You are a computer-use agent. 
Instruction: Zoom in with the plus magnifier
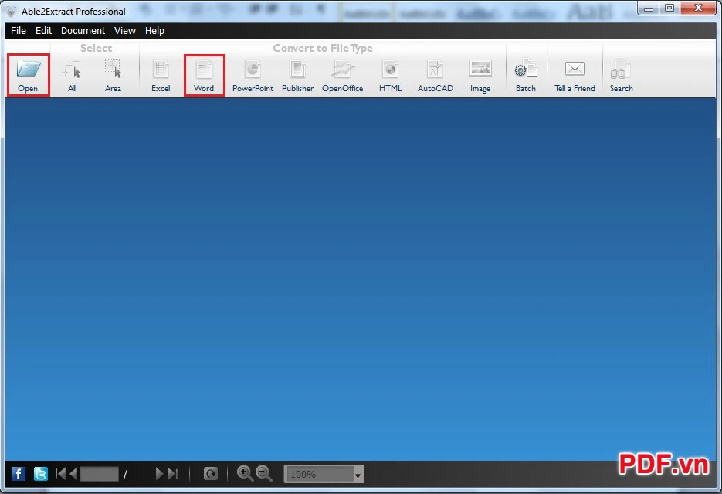tap(245, 473)
